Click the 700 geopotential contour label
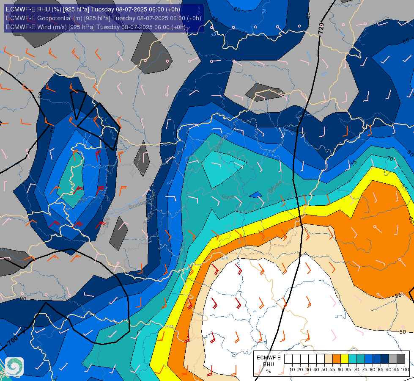The height and width of the screenshot is (381, 414). (x=12, y=341)
